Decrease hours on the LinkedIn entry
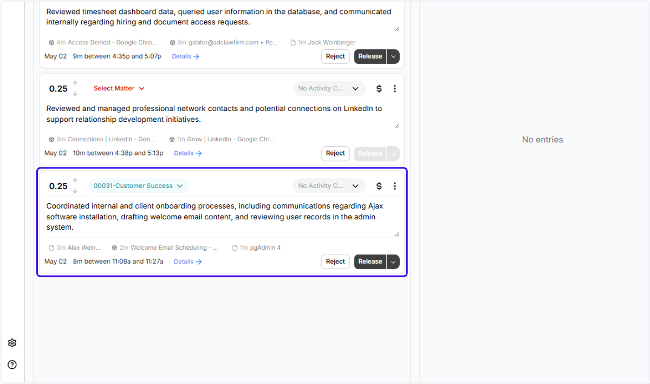Viewport: 650px width, 384px height. point(75,94)
